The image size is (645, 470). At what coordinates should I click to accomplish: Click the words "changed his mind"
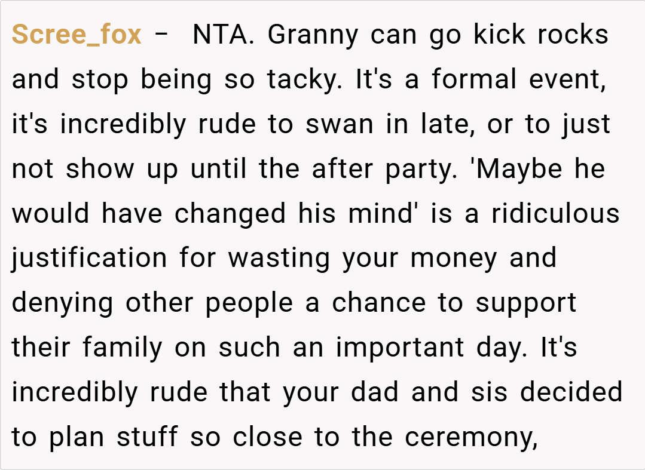(x=298, y=213)
